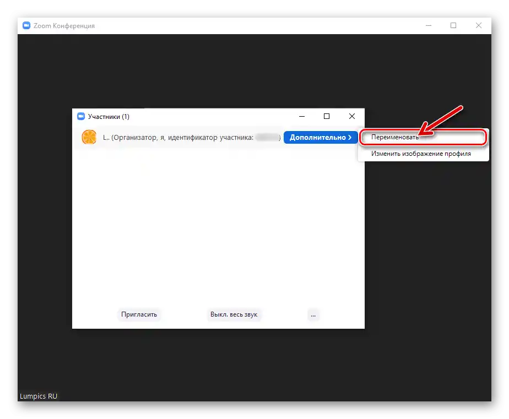Click the Zoom icon in Участники title bar
The height and width of the screenshot is (419, 509).
81,116
